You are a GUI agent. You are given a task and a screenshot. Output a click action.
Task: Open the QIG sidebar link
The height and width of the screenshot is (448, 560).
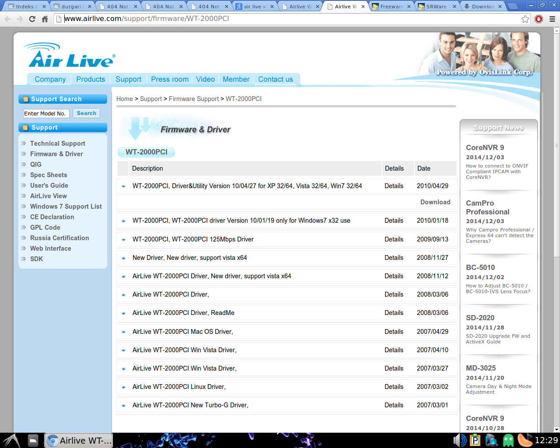(x=36, y=164)
